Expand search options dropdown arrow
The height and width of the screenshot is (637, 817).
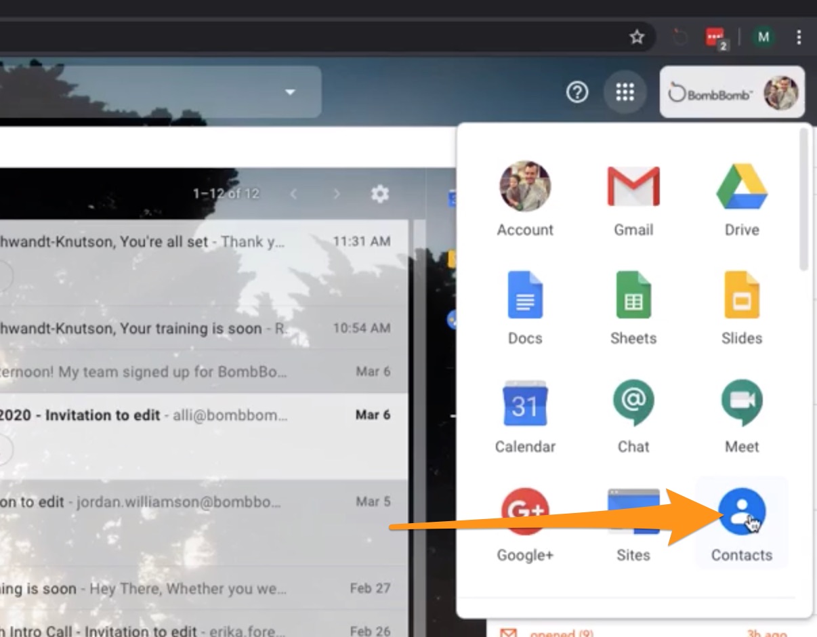[x=291, y=91]
